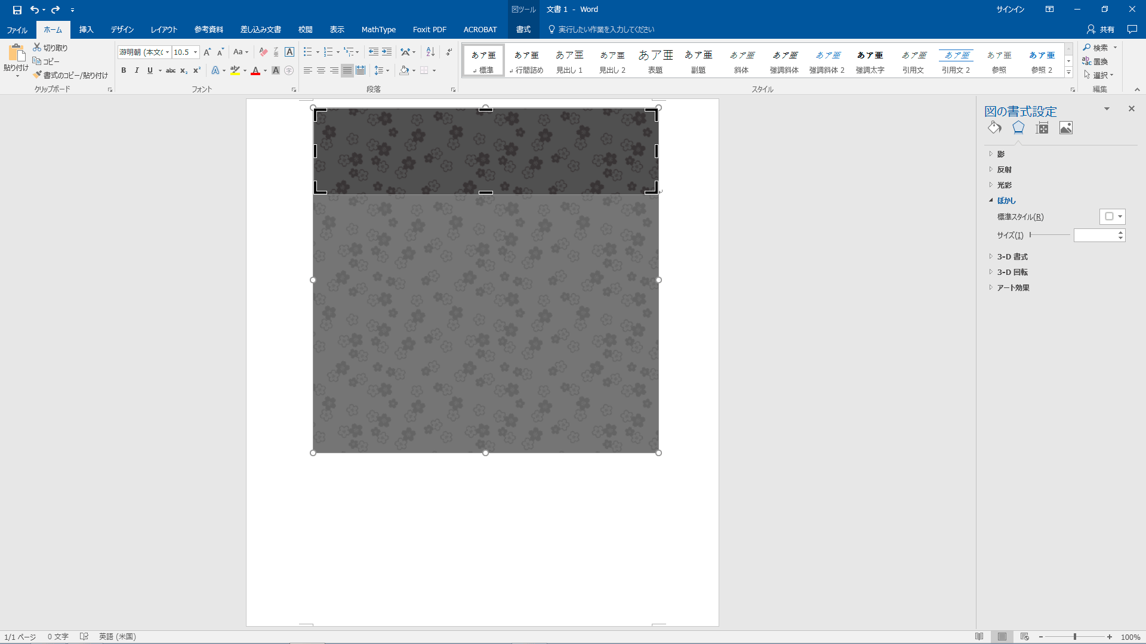This screenshot has height=644, width=1146.
Task: Open the References (参考資料) tab
Action: 209,29
